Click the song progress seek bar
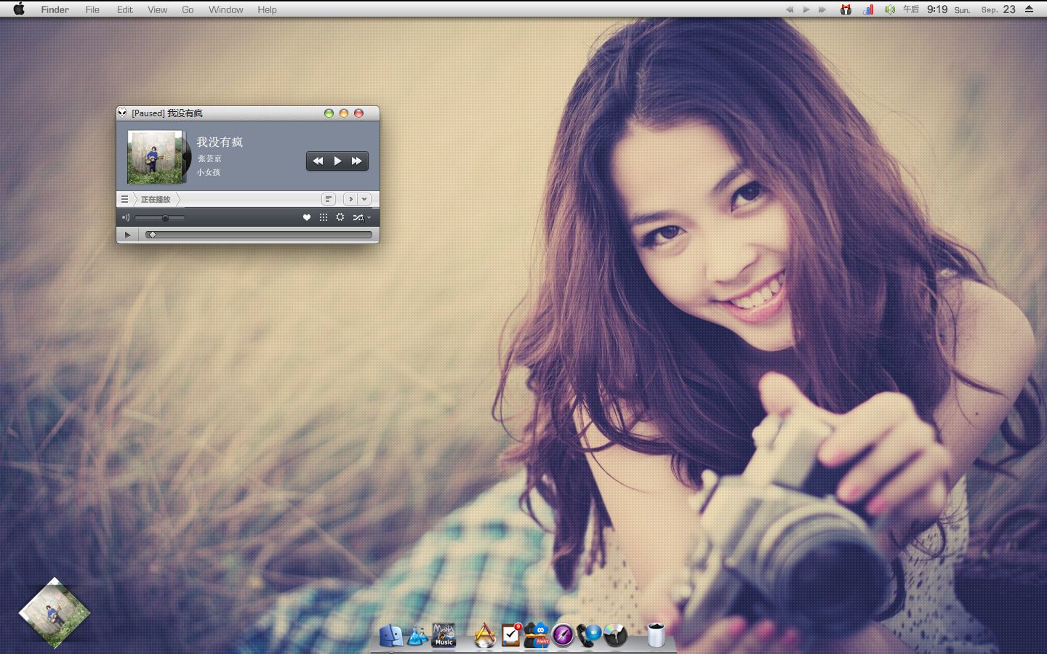The height and width of the screenshot is (654, 1047). pos(259,235)
